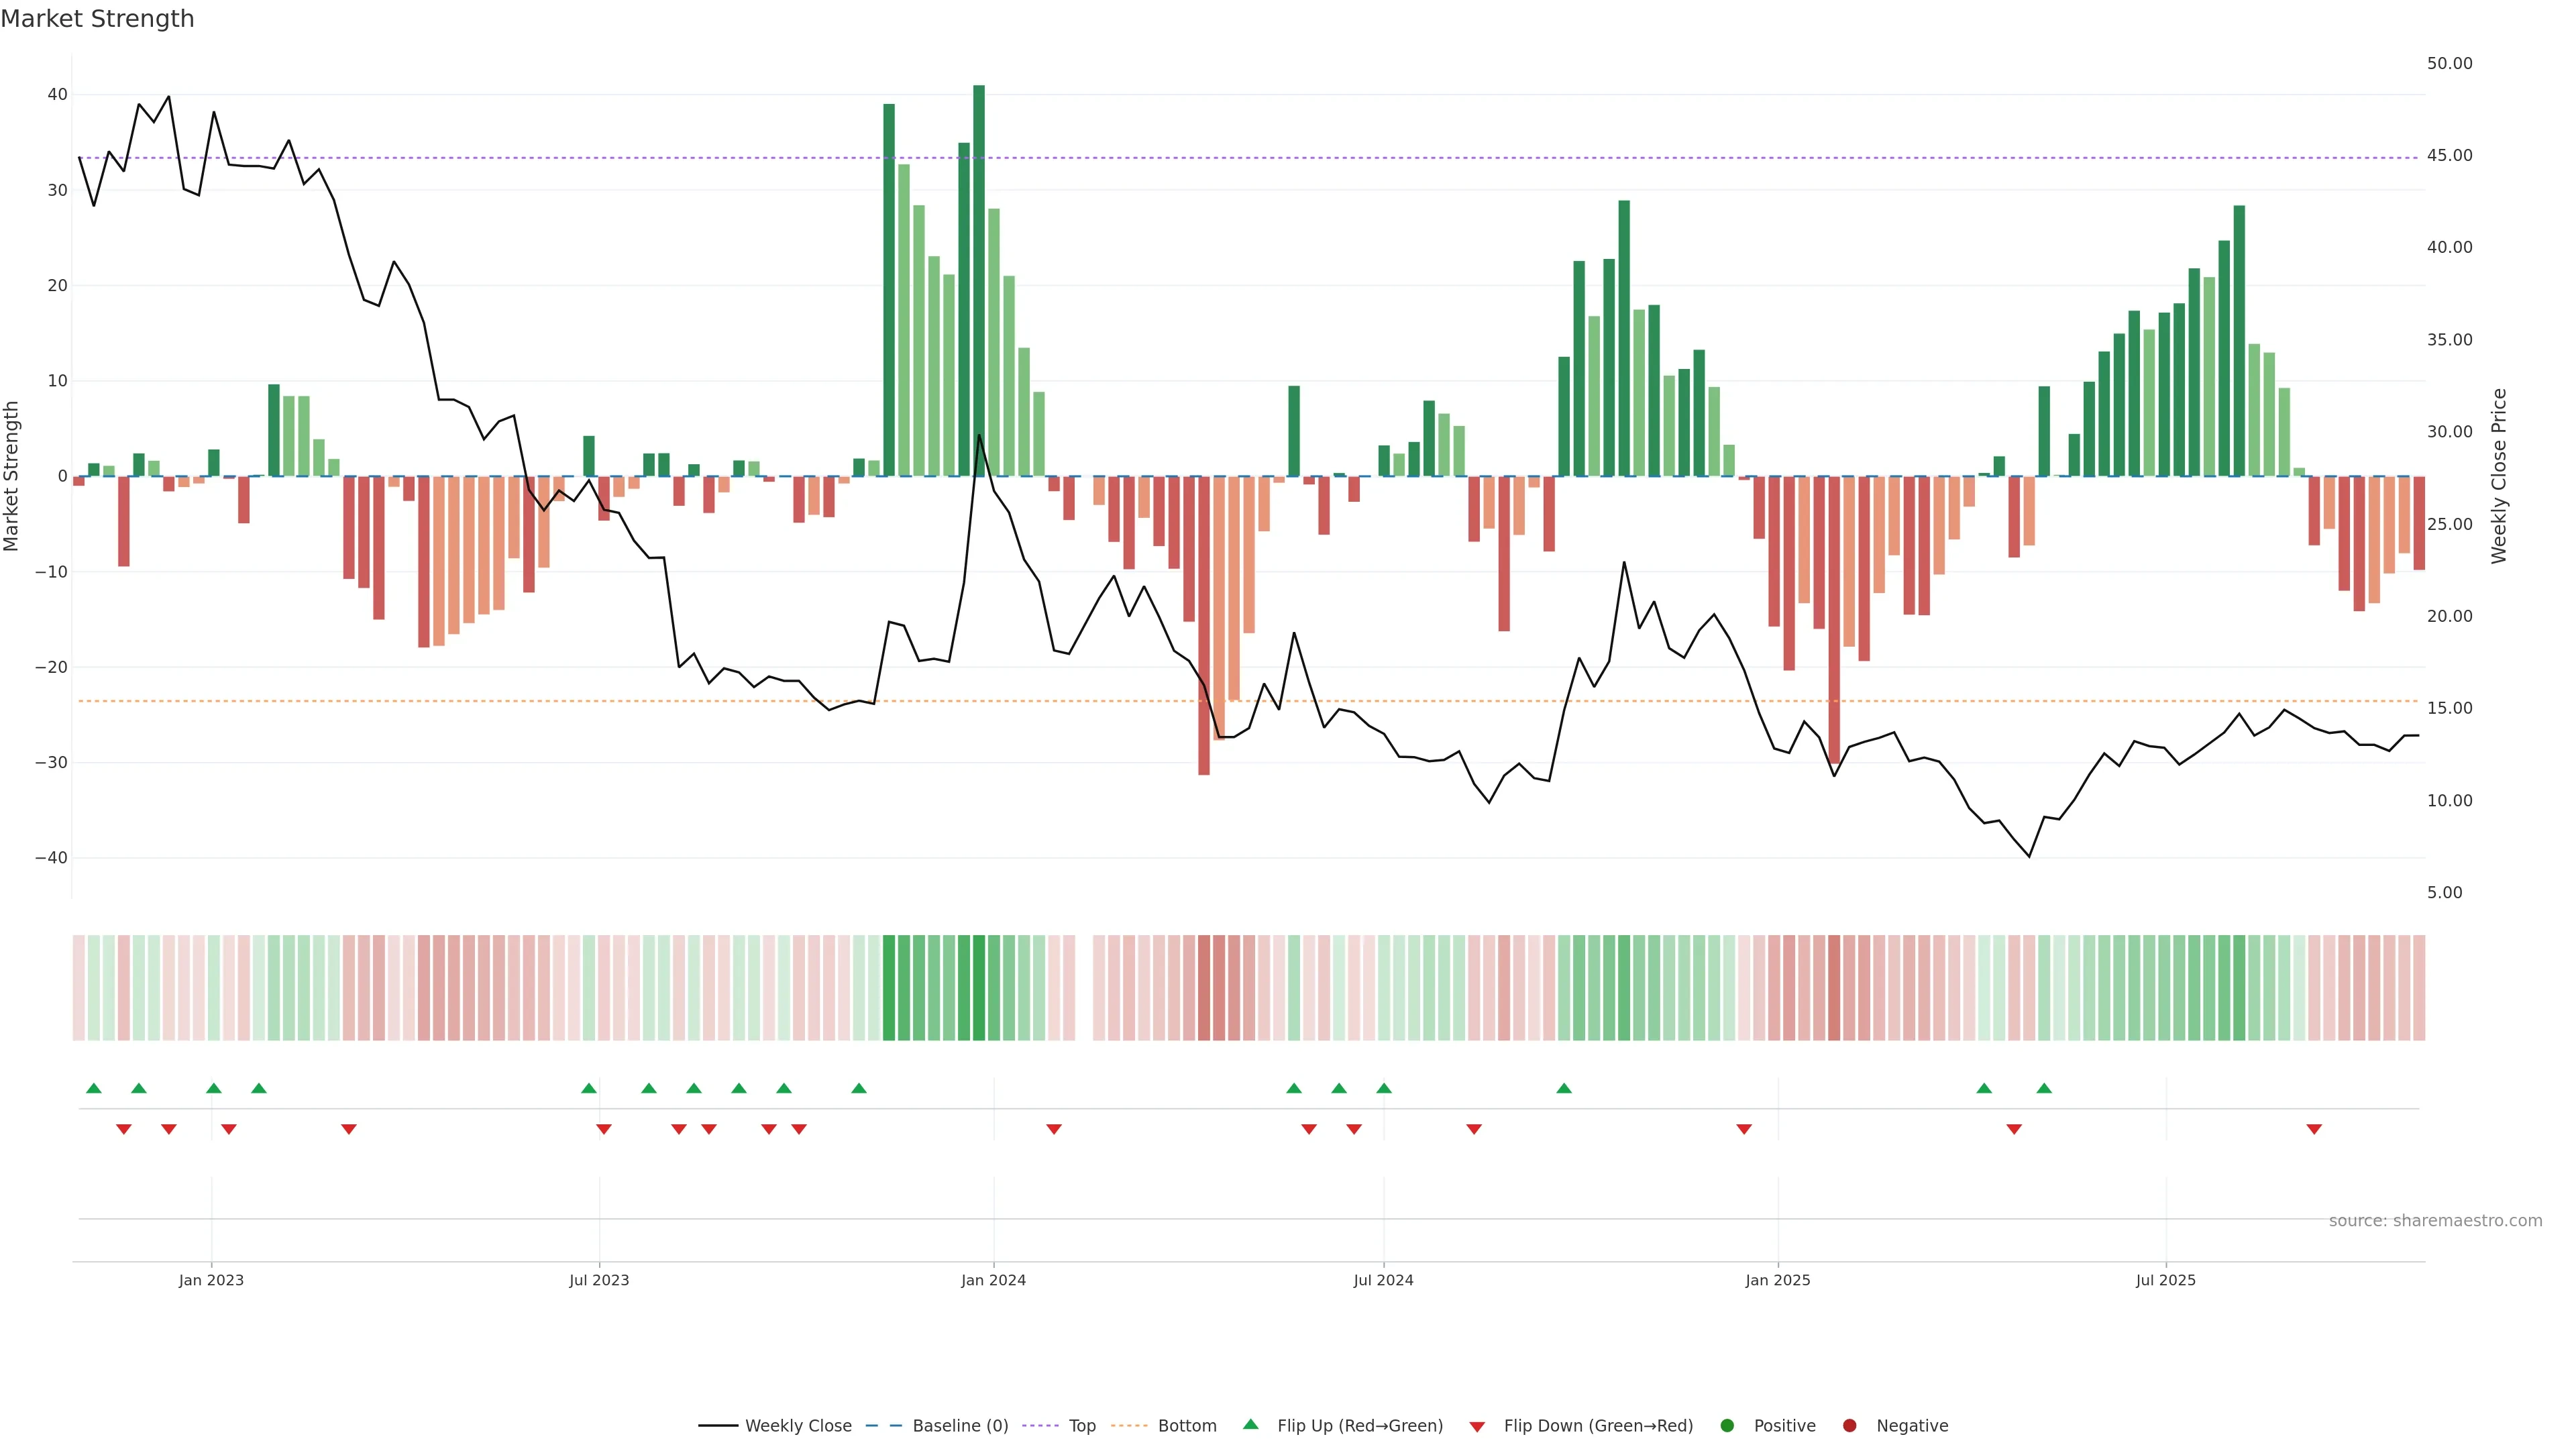2576x1449 pixels.
Task: Click the rightmost green flip-up triangle marker
Action: [x=2044, y=1088]
